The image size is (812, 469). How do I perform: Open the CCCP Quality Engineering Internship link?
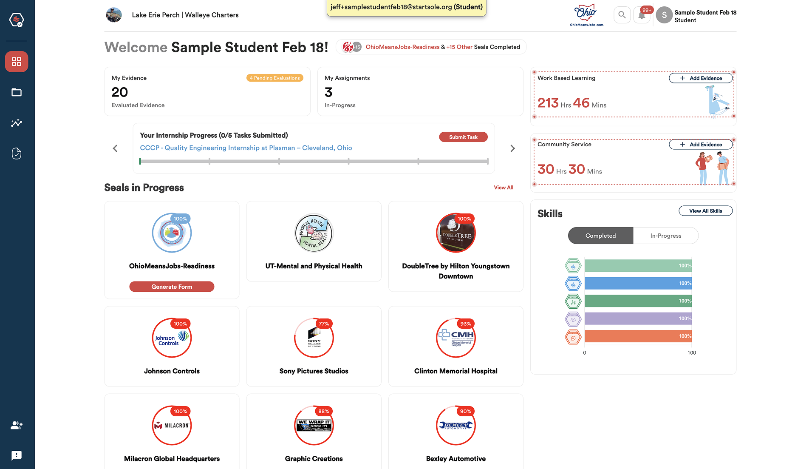[x=246, y=148]
